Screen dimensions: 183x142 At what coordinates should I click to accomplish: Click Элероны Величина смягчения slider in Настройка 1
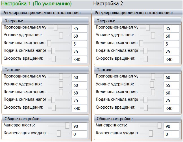[49, 43]
